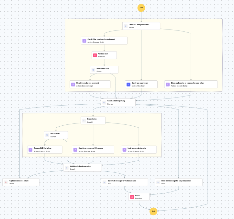Image resolution: width=234 pixels, height=219 pixels.
Task: Select Stop the process and Kill session label
Action: coord(91,148)
